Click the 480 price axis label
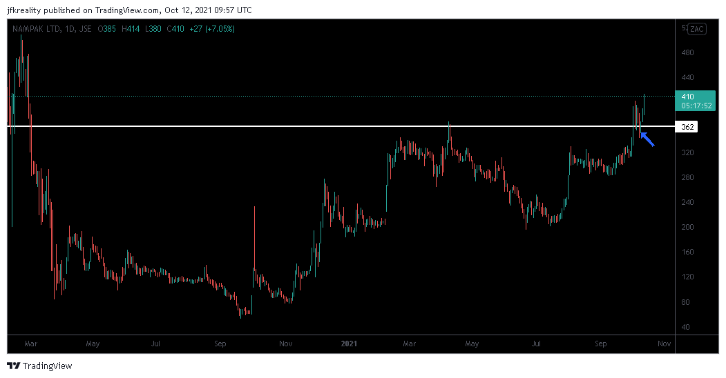 click(x=688, y=52)
